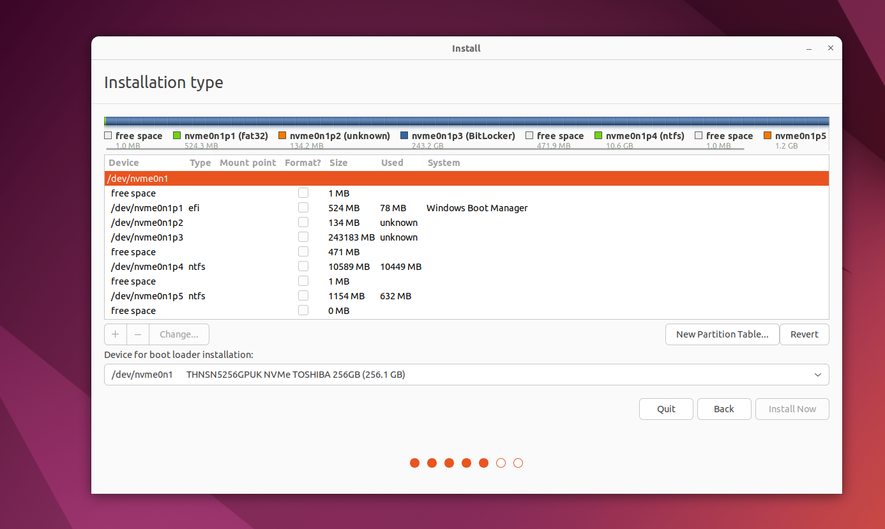
Task: Open the boot loader device dropdown
Action: [x=817, y=375]
